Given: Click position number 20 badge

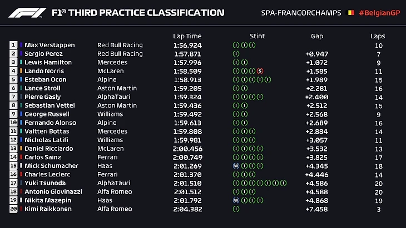Looking at the screenshot, I should pos(13,209).
